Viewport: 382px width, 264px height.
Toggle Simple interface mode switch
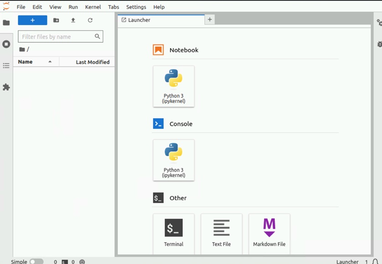coord(36,262)
